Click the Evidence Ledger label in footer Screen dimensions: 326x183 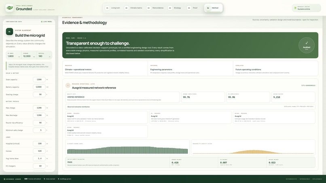tap(12, 179)
